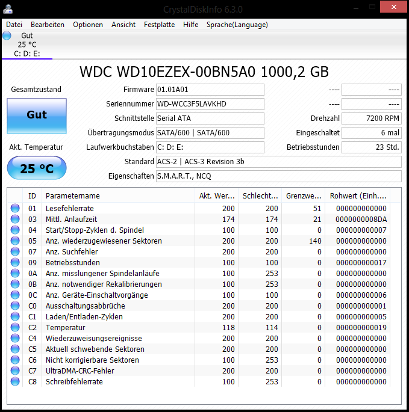This screenshot has height=412, width=409.
Task: Click the Akt. Wer... column header
Action: [x=217, y=195]
